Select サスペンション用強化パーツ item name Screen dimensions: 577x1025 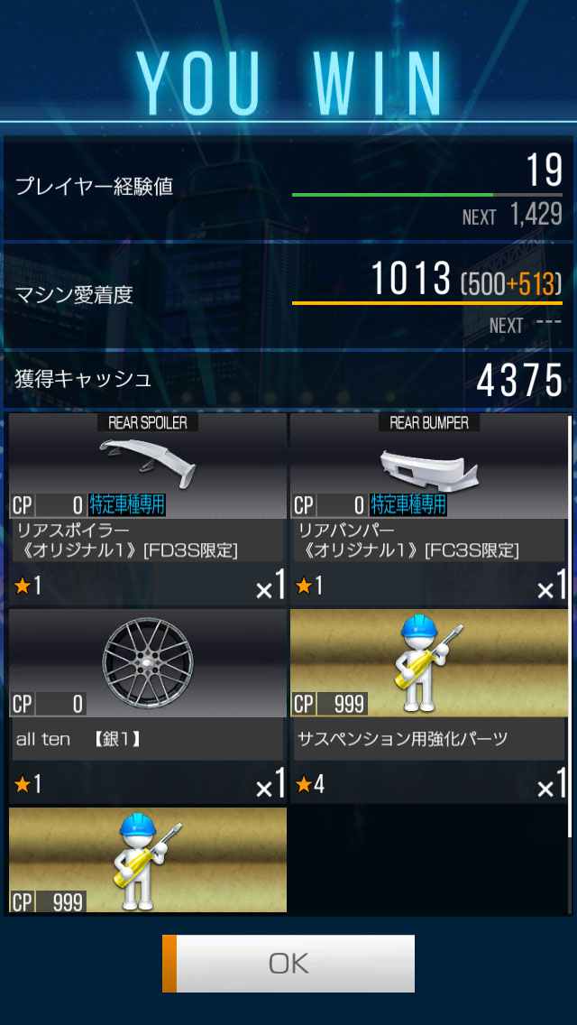[x=402, y=739]
